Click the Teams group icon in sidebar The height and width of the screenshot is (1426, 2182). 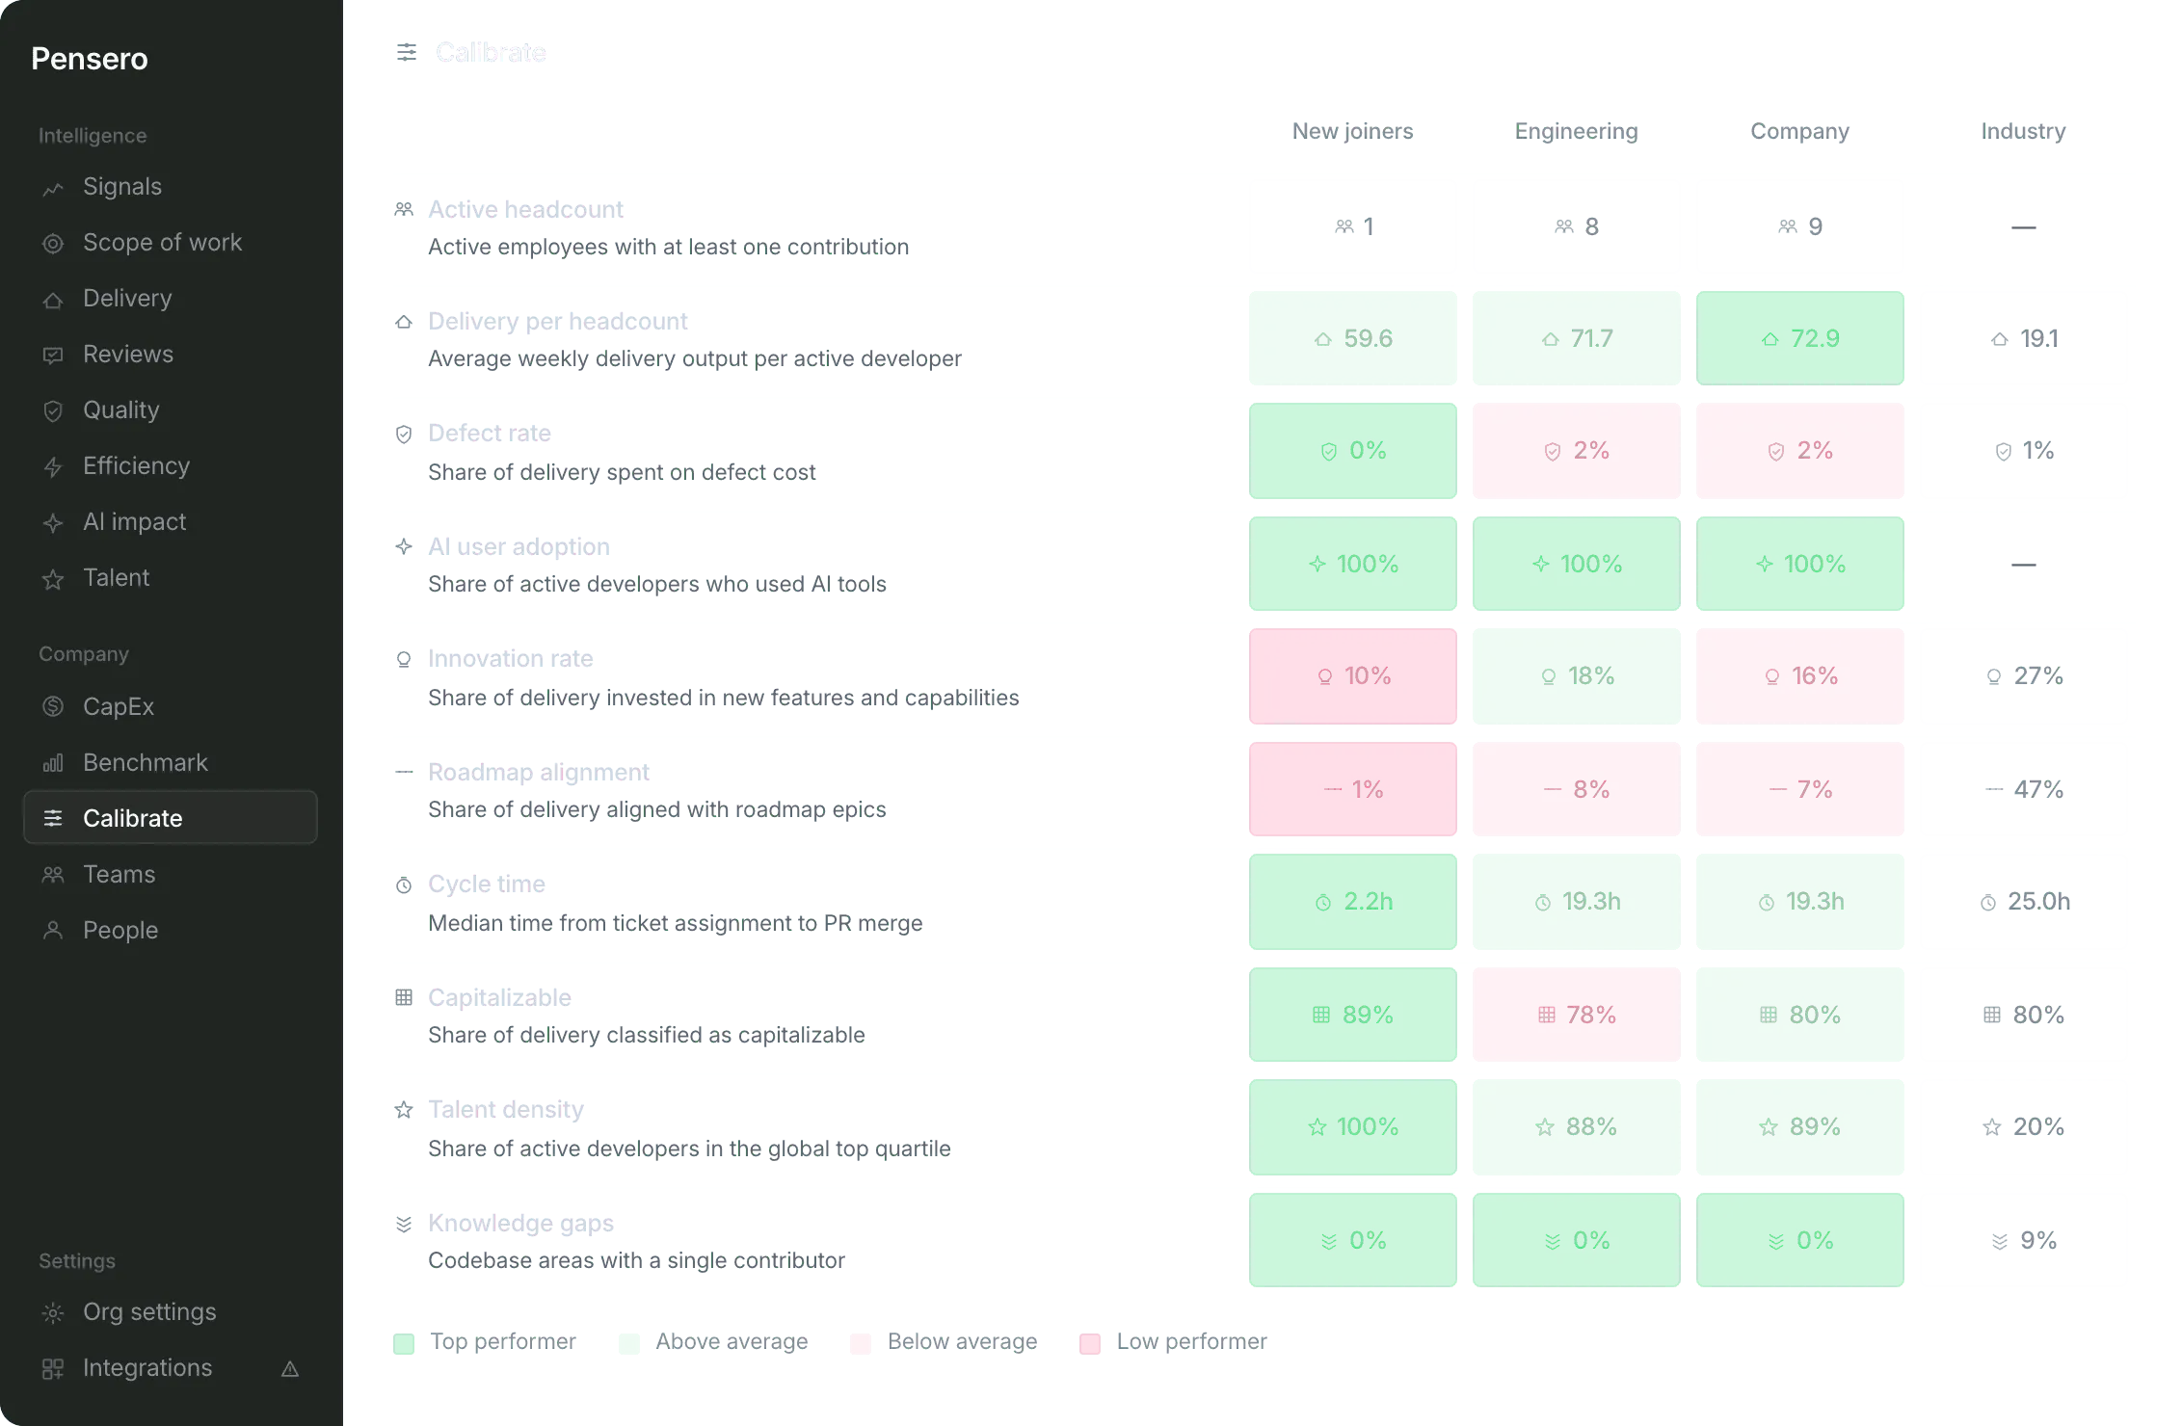click(53, 875)
